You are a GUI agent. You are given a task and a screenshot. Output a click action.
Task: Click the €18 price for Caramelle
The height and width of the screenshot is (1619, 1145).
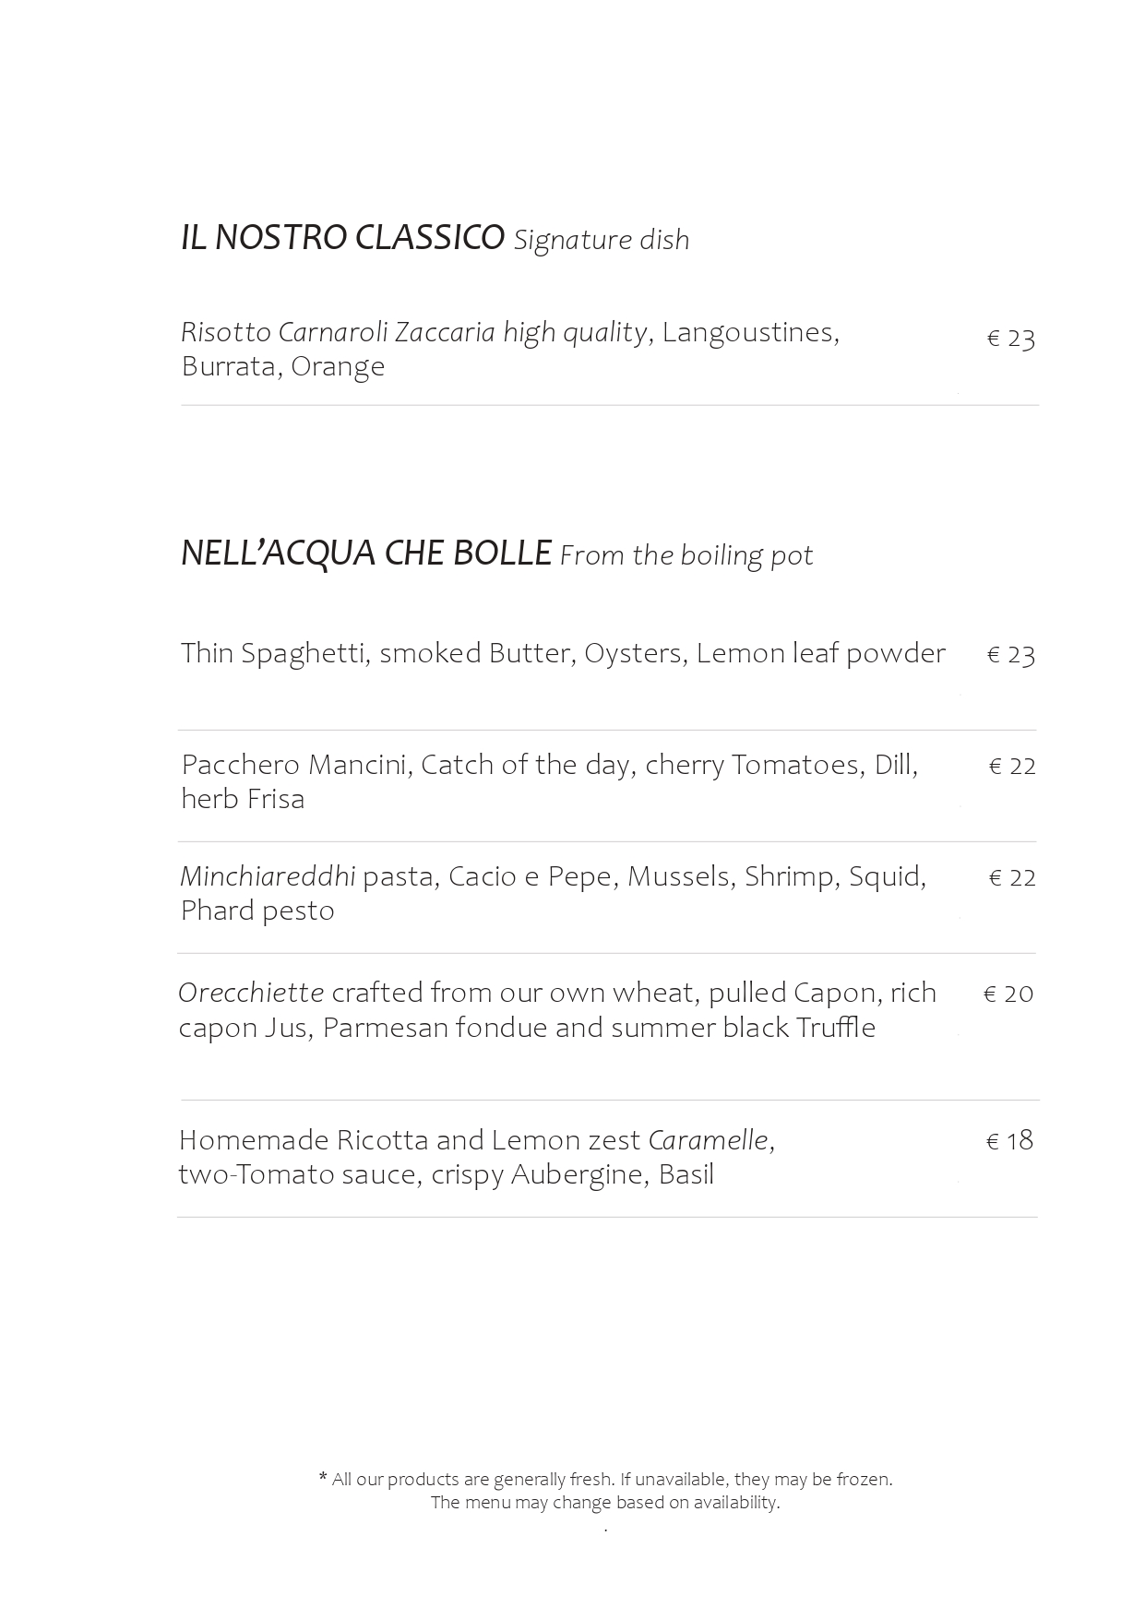click(1009, 1141)
